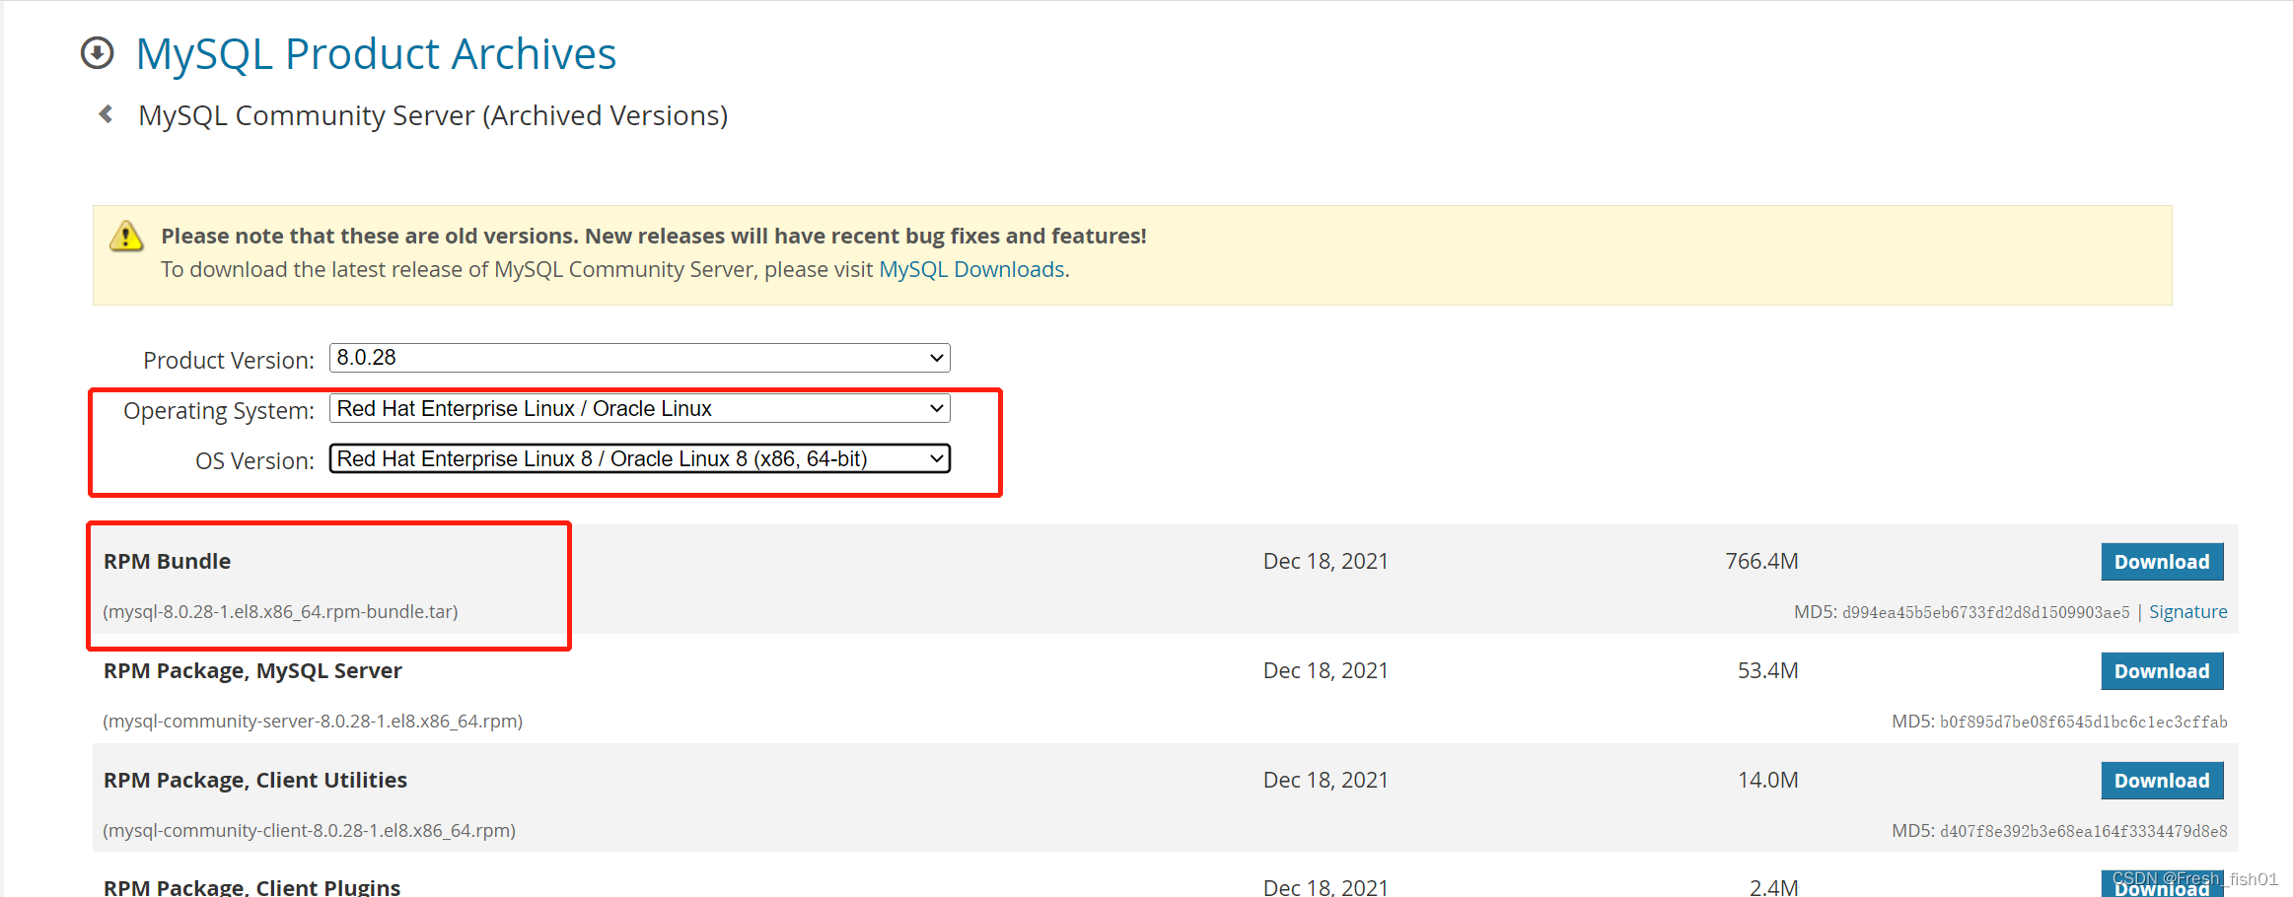The image size is (2293, 897).
Task: Click the 53.4M size value
Action: [x=1767, y=670]
